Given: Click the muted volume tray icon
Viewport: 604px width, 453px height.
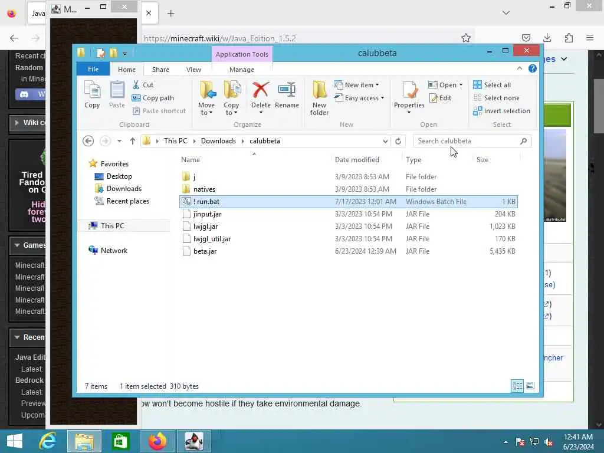Looking at the screenshot, I should click(x=549, y=442).
